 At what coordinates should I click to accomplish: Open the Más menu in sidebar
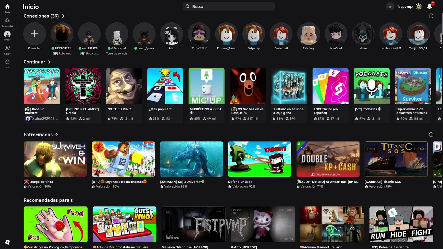(x=7, y=62)
